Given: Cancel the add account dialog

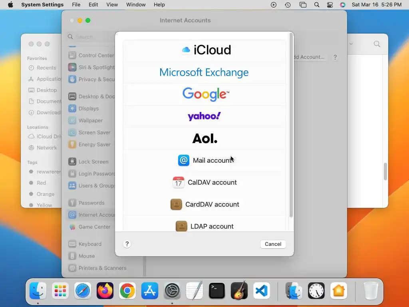Looking at the screenshot, I should (273, 244).
